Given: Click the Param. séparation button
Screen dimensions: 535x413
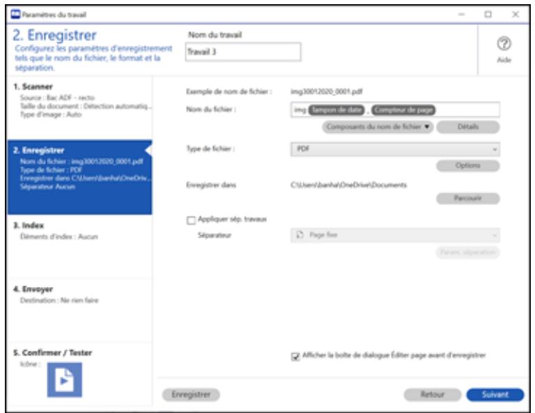Looking at the screenshot, I should (468, 252).
